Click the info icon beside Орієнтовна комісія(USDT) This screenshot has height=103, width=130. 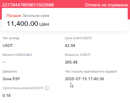tap(47, 88)
